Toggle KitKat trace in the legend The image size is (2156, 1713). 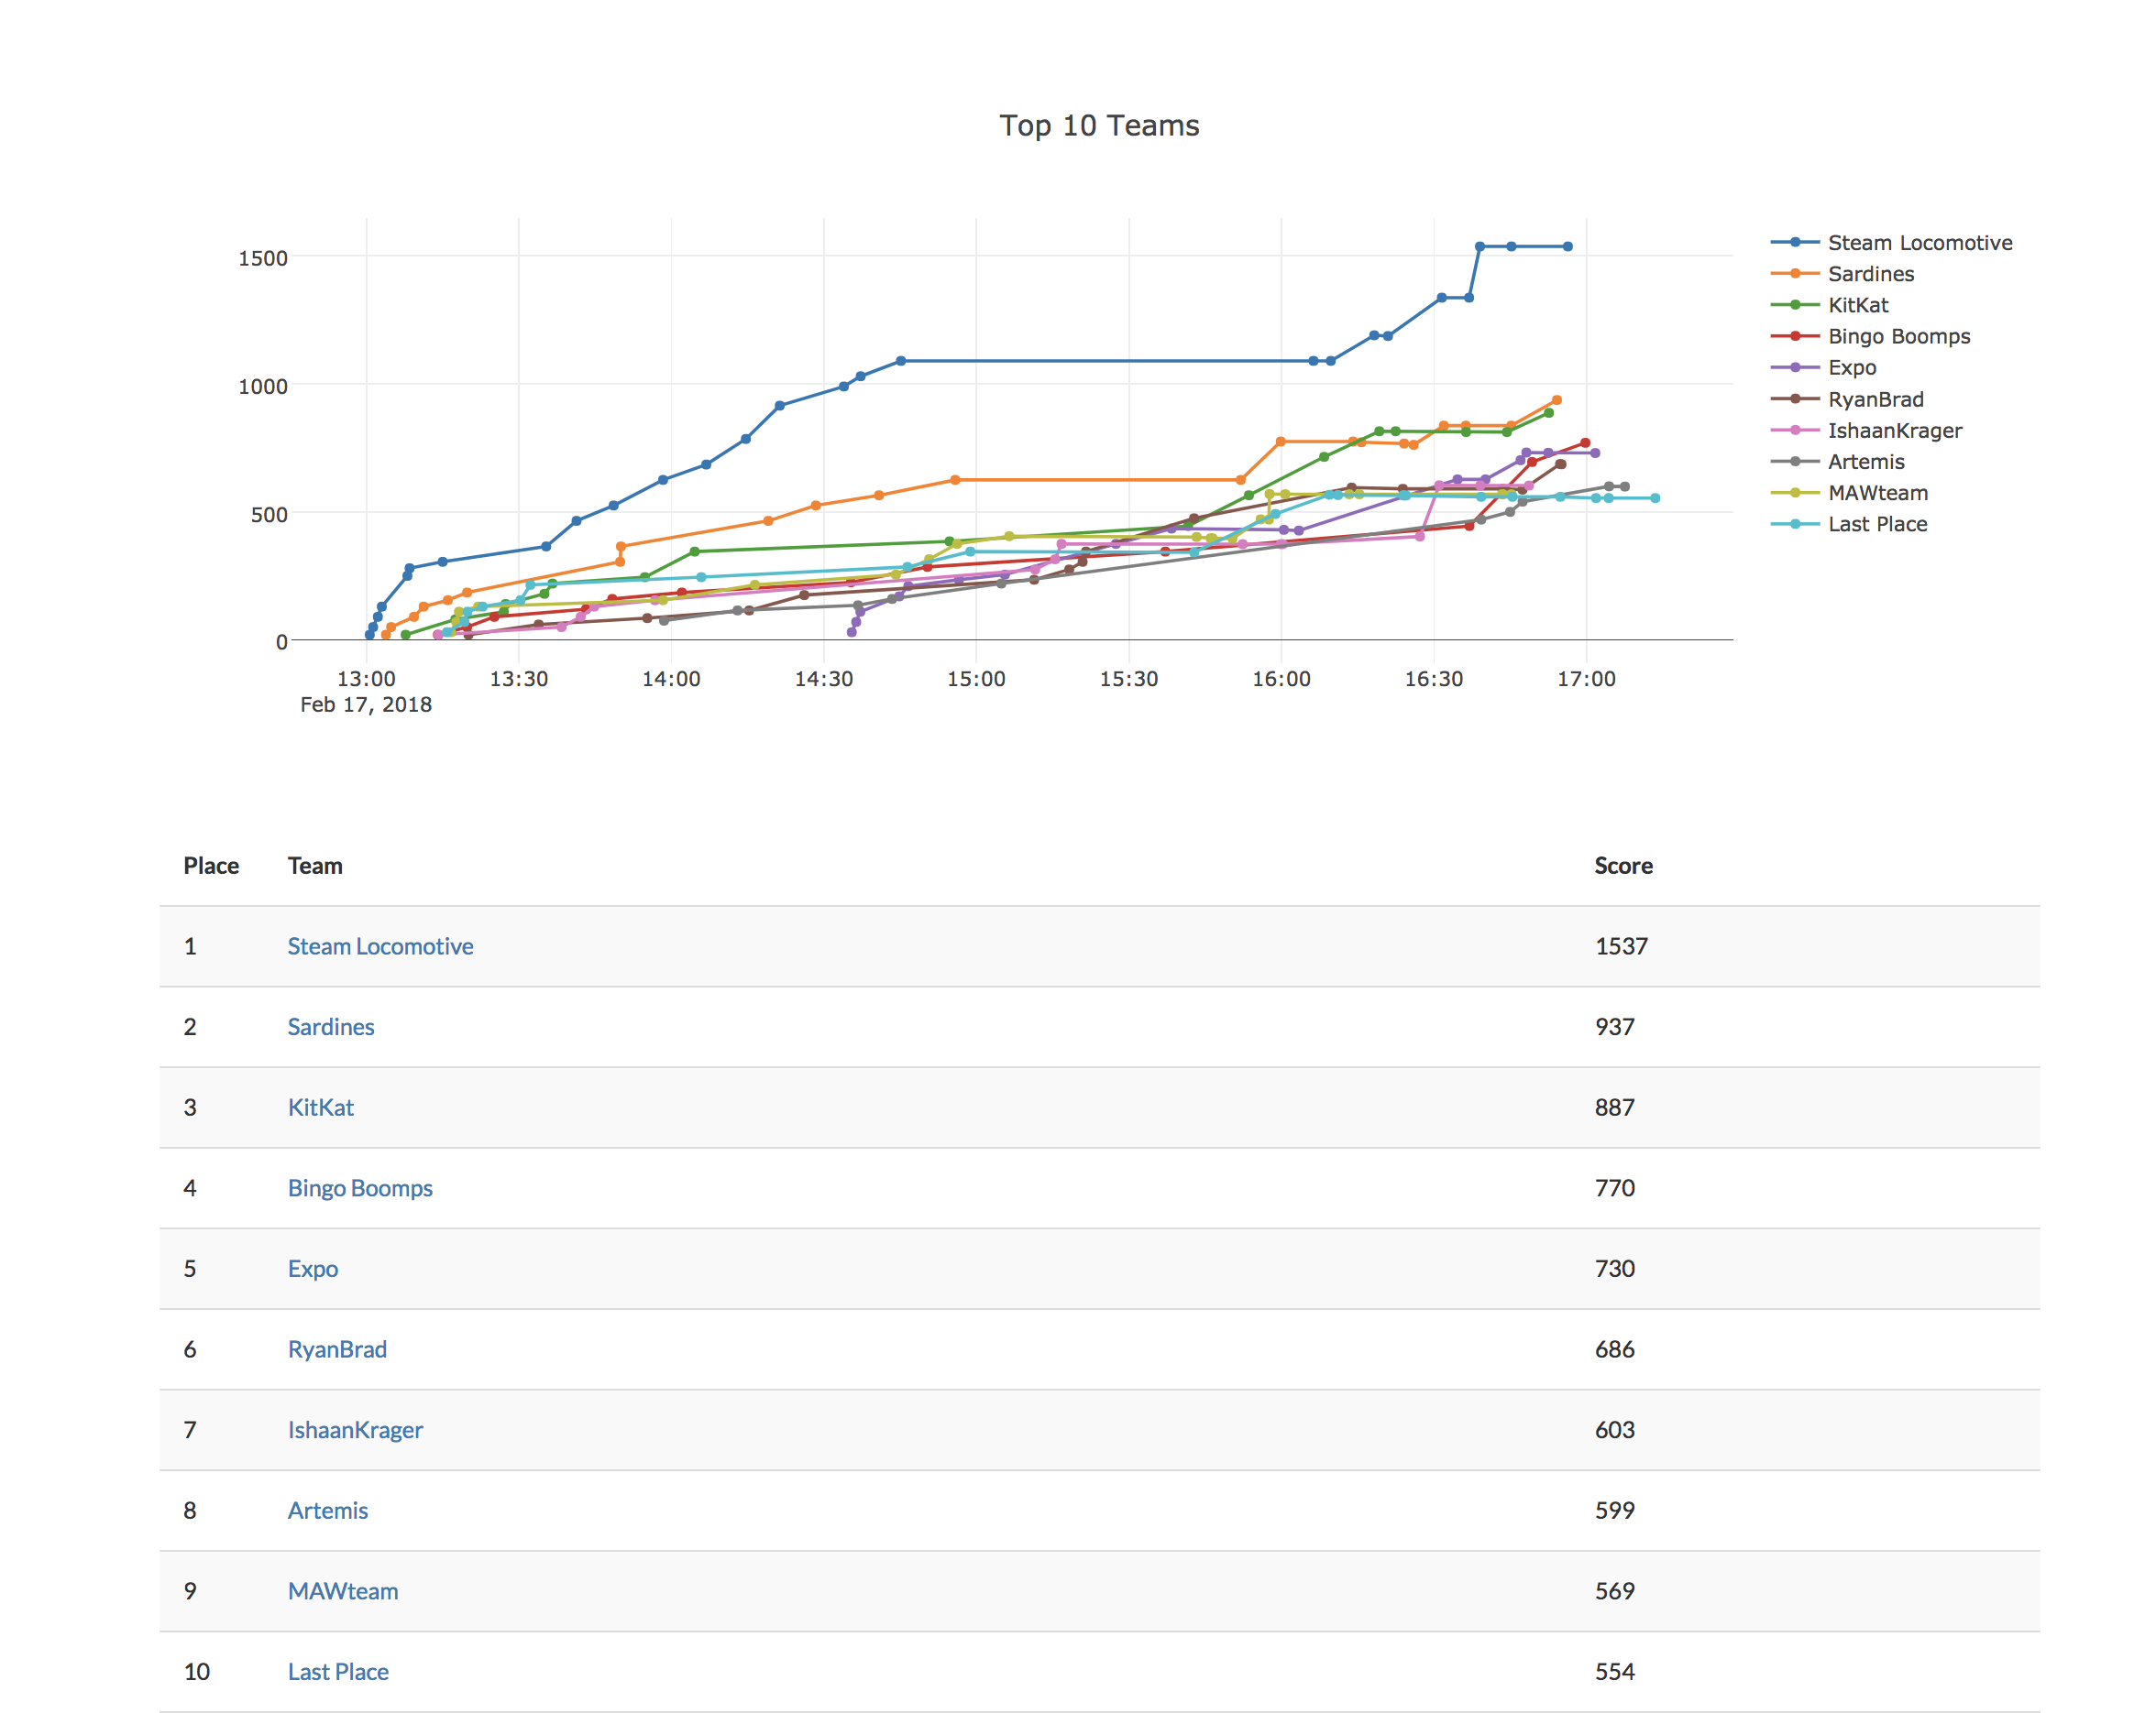pyautogui.click(x=1857, y=305)
